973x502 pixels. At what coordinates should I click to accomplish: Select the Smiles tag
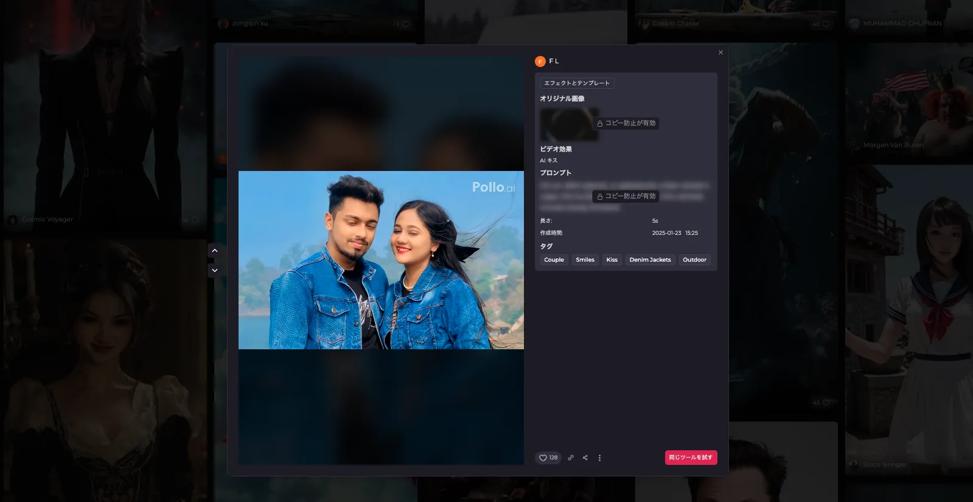pyautogui.click(x=585, y=260)
